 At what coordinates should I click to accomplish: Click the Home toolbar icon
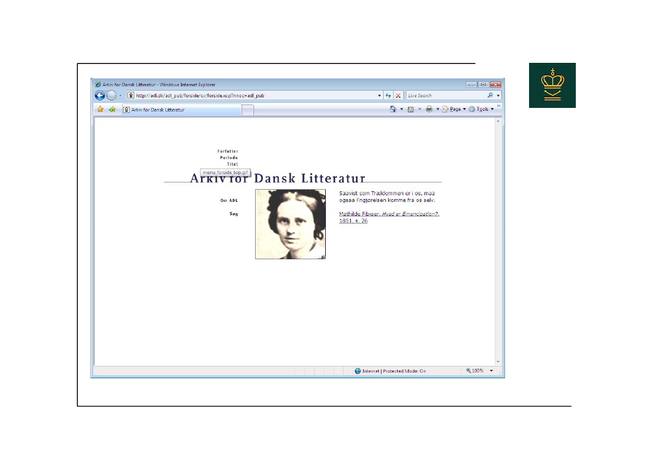[393, 109]
